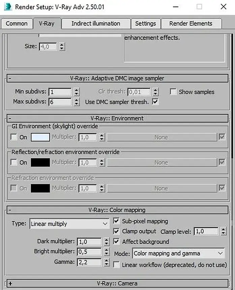Select the V-Ray tab
This screenshot has height=290, width=235.
[47, 24]
